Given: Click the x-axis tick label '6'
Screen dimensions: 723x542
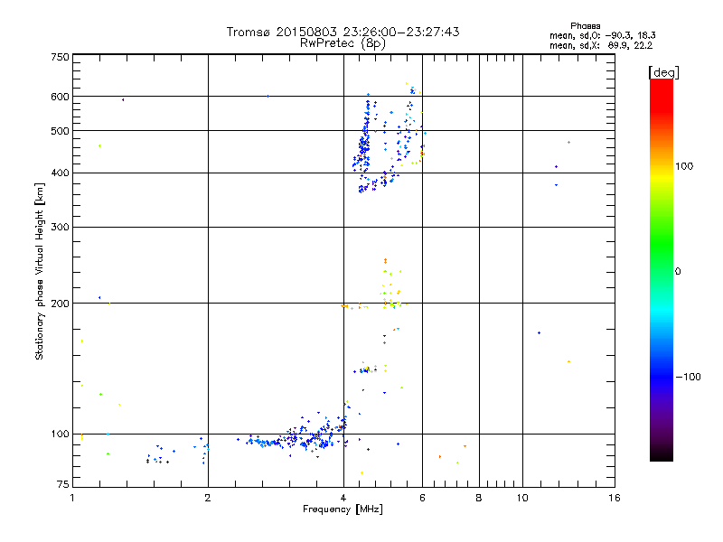Looking at the screenshot, I should coord(422,498).
